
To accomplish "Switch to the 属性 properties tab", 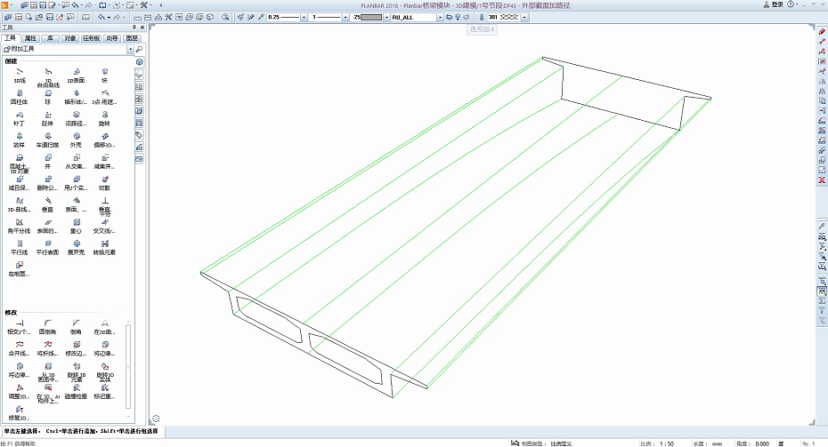I will (x=30, y=38).
